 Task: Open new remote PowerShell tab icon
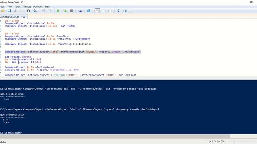(80, 11)
